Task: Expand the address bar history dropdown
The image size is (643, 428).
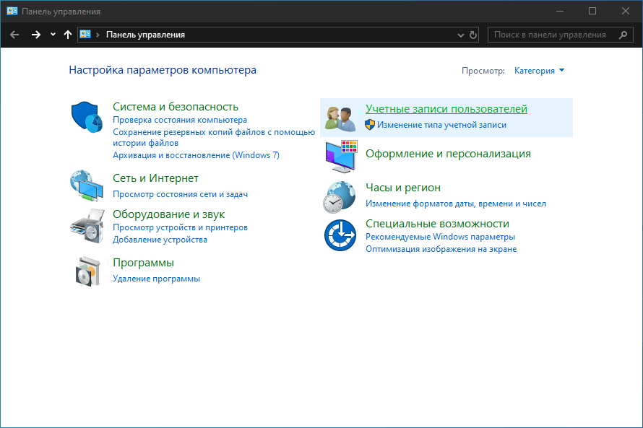Action: click(x=460, y=35)
